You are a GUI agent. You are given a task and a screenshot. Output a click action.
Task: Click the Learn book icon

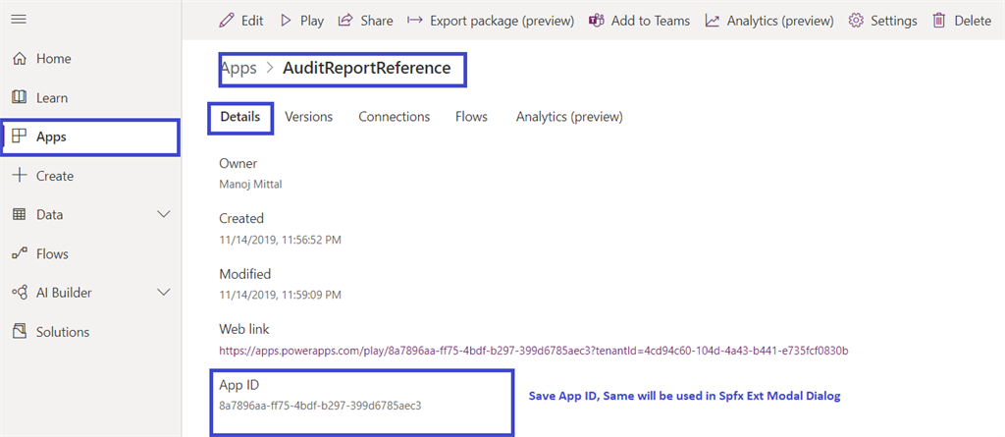click(20, 97)
